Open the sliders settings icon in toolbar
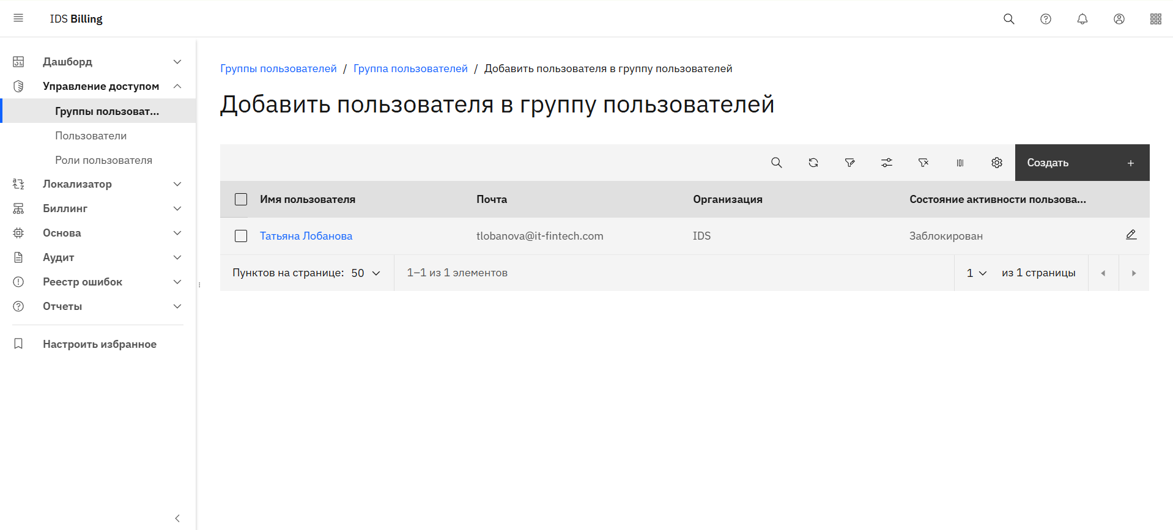 click(886, 163)
